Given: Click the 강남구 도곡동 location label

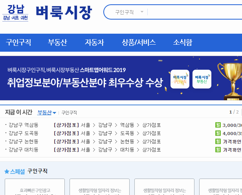Looking at the screenshot, I should click(23, 133).
